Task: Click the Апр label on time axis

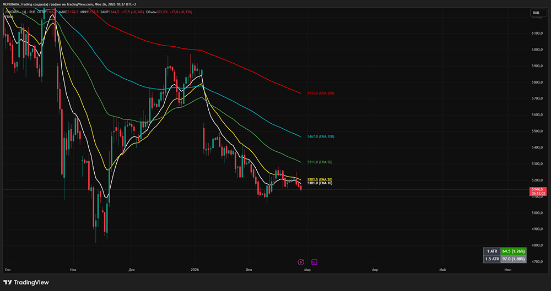Action: 375,270
